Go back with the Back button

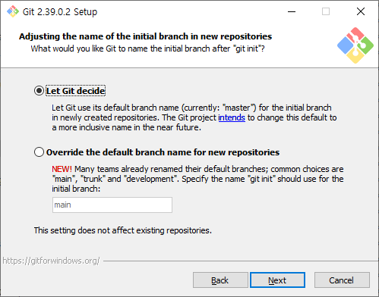220,280
